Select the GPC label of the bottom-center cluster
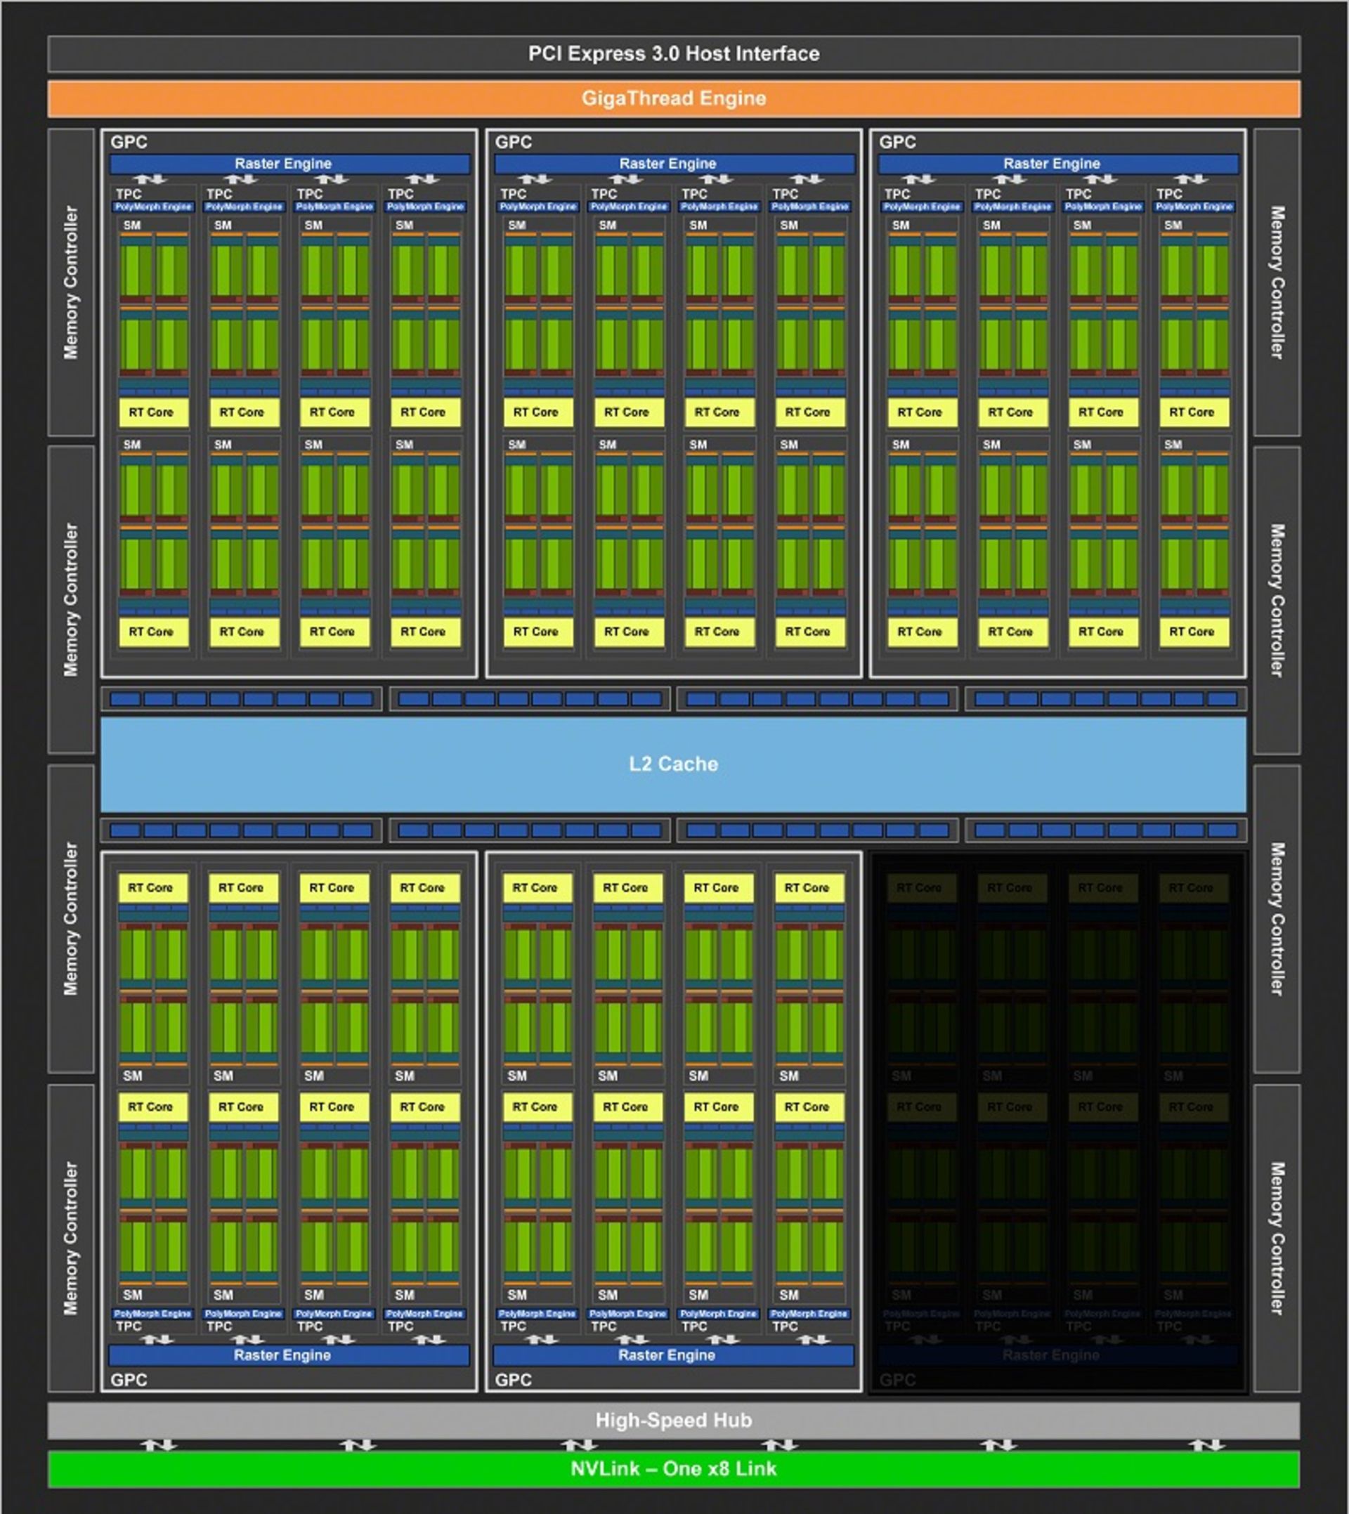Screen dimensions: 1349x1514 coord(514,1380)
